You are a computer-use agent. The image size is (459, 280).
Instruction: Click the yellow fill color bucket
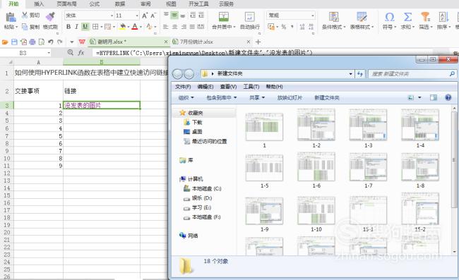pos(123,27)
